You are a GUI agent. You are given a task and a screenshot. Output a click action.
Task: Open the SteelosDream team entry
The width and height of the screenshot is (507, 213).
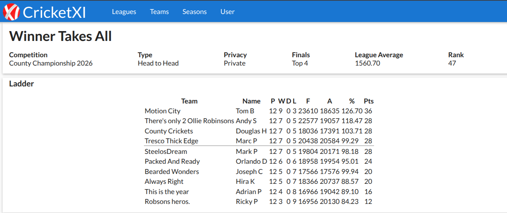click(166, 152)
